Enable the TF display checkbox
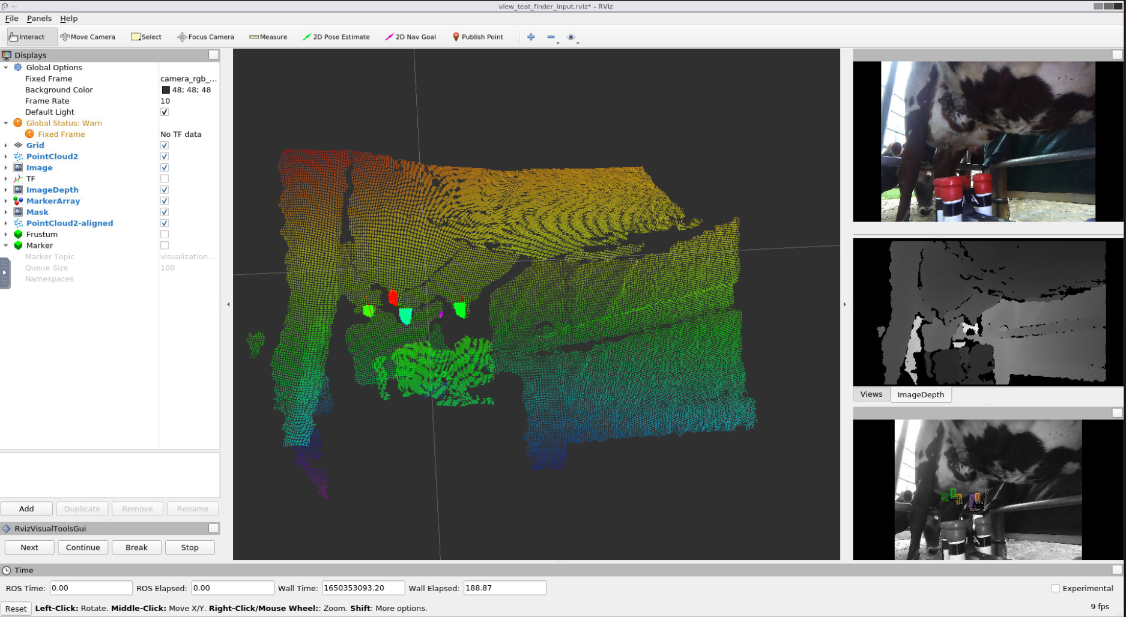The width and height of the screenshot is (1126, 617). click(165, 178)
